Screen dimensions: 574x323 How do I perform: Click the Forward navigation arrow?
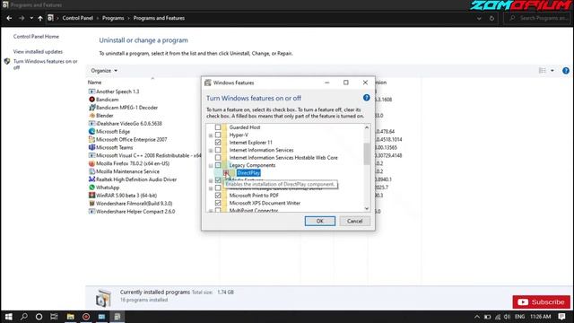coord(22,18)
